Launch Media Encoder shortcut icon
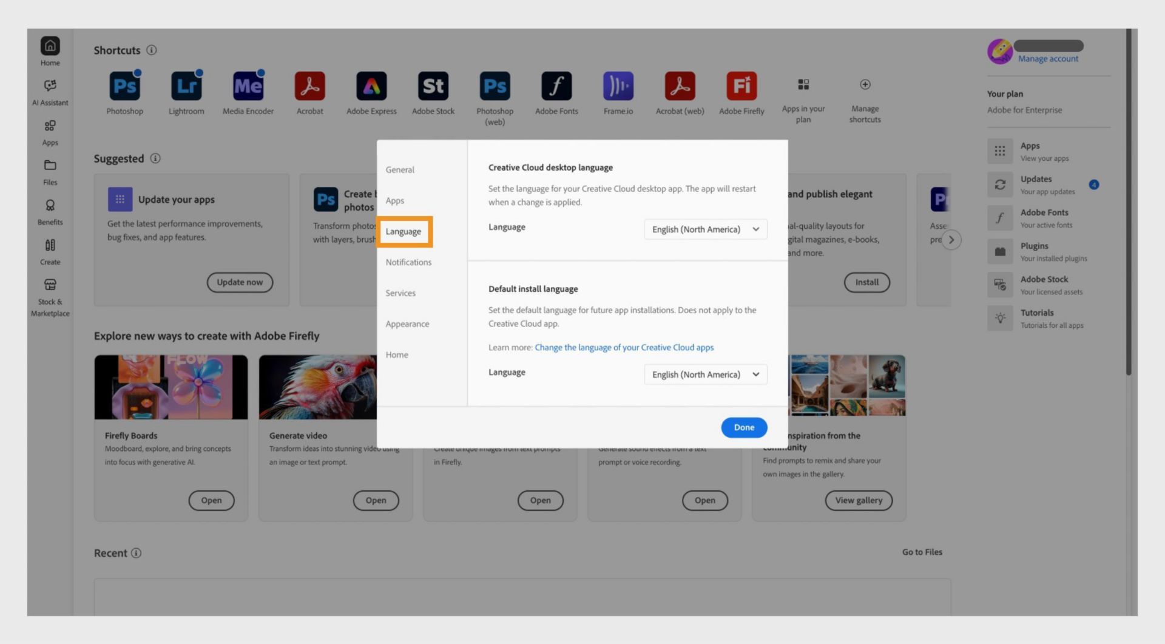Screen dimensions: 1165x644 [248, 86]
